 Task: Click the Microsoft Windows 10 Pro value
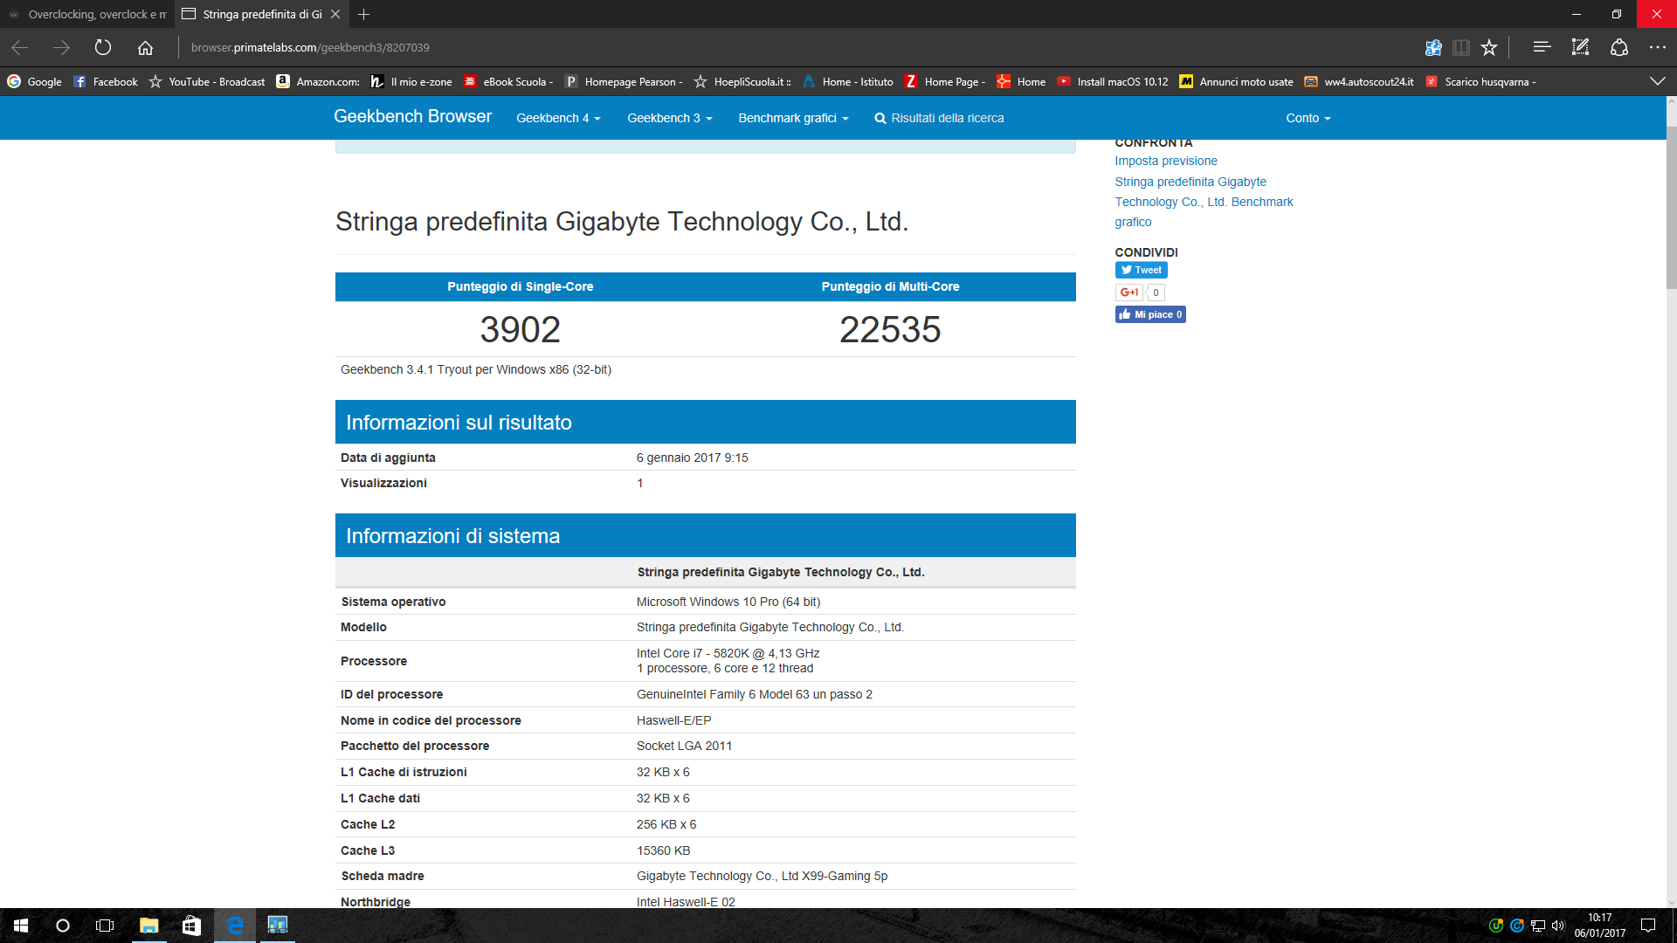tap(728, 602)
